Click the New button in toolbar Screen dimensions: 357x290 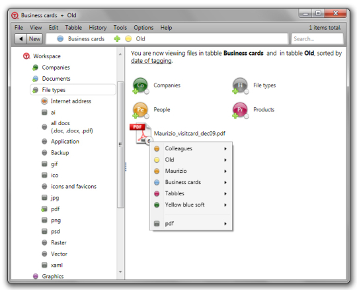point(34,39)
